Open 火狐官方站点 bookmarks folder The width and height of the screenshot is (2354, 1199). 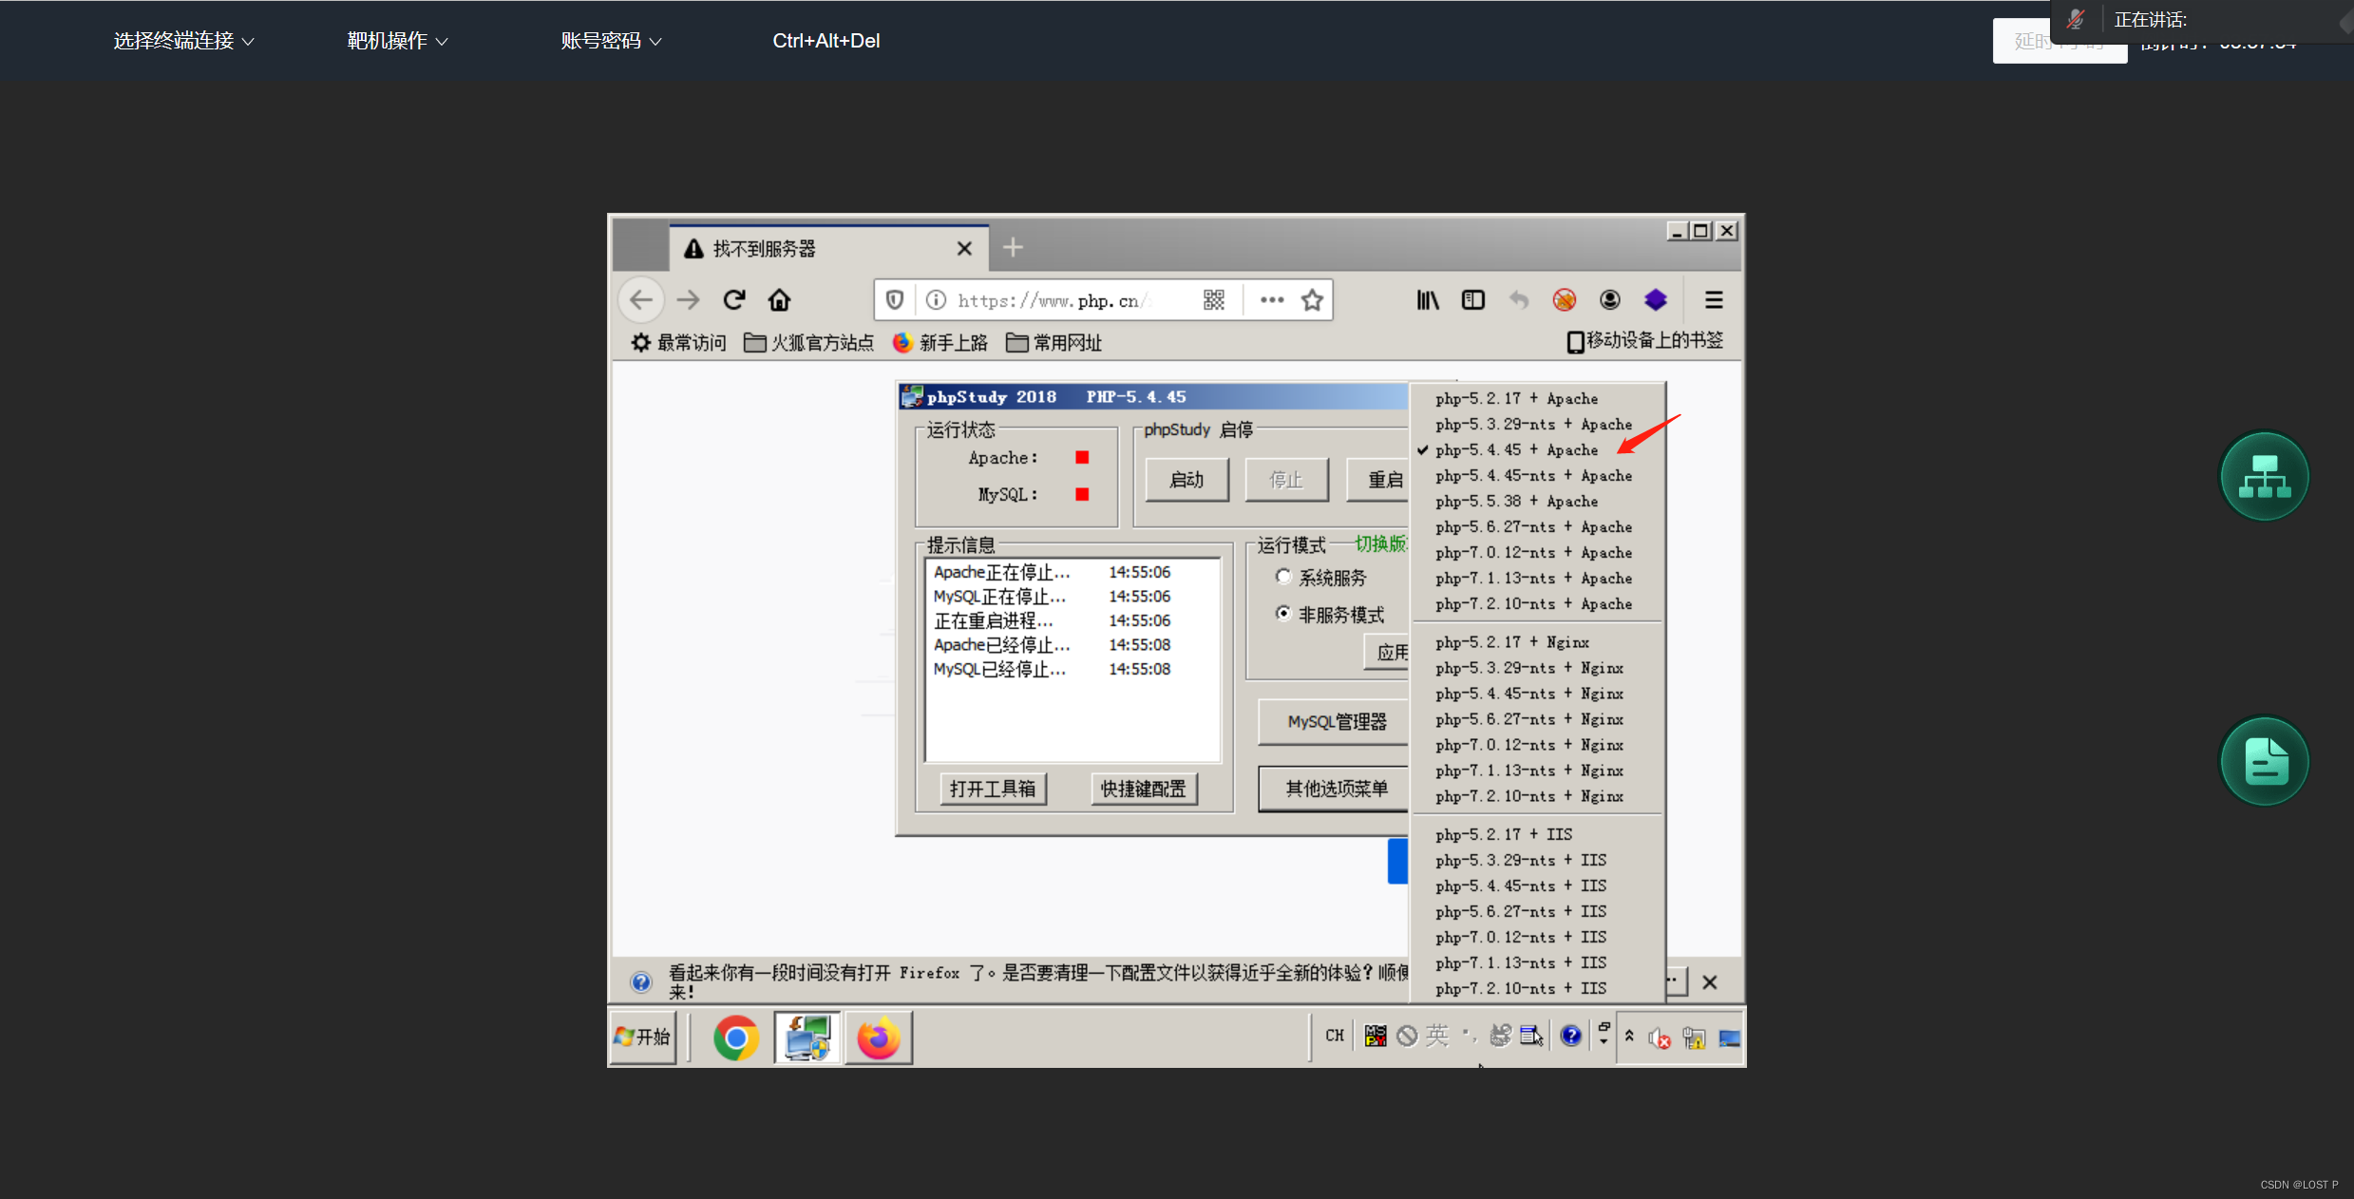(808, 343)
